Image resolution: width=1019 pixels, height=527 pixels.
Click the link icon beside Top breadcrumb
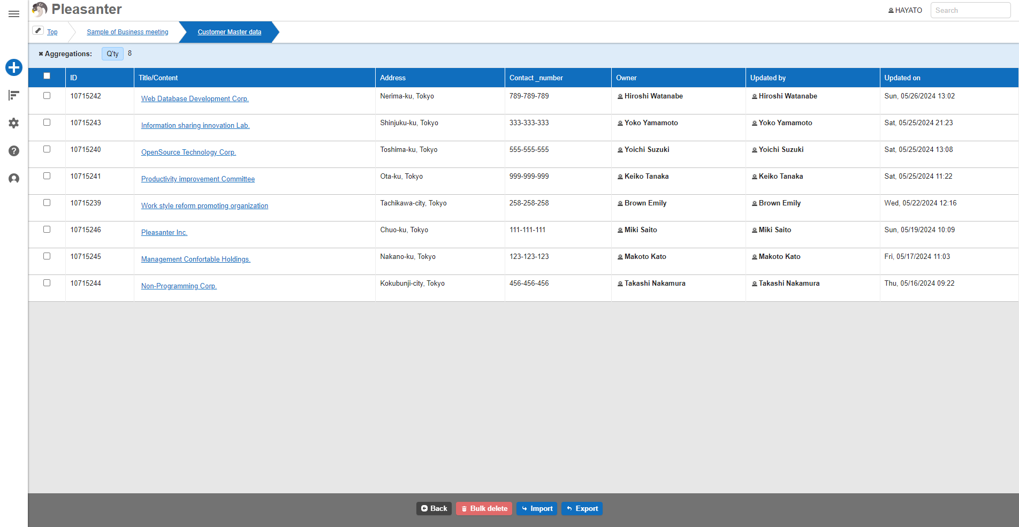click(x=38, y=30)
